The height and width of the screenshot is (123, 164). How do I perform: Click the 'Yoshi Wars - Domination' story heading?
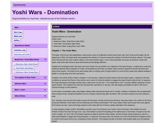(67, 32)
